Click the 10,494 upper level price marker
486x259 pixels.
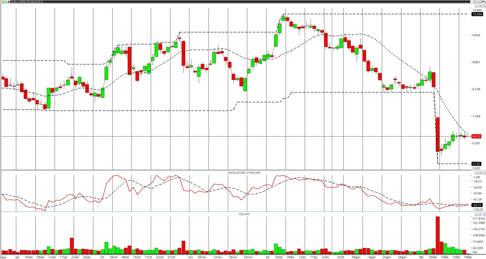pyautogui.click(x=477, y=14)
